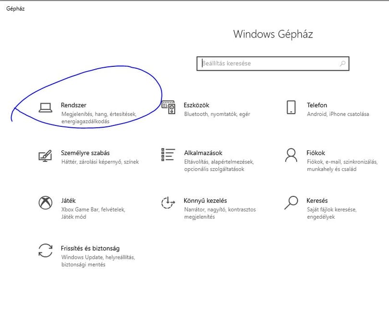Select the Telefon phone icon
Image resolution: width=389 pixels, height=320 pixels.
point(291,107)
